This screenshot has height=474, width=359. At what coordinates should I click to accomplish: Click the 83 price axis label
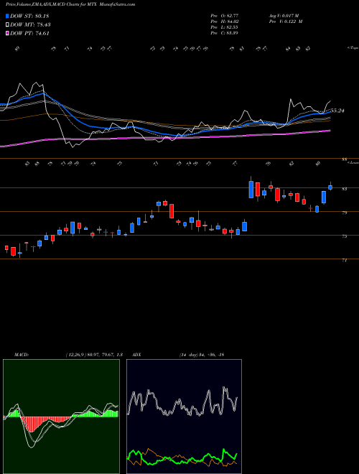tap(344, 189)
